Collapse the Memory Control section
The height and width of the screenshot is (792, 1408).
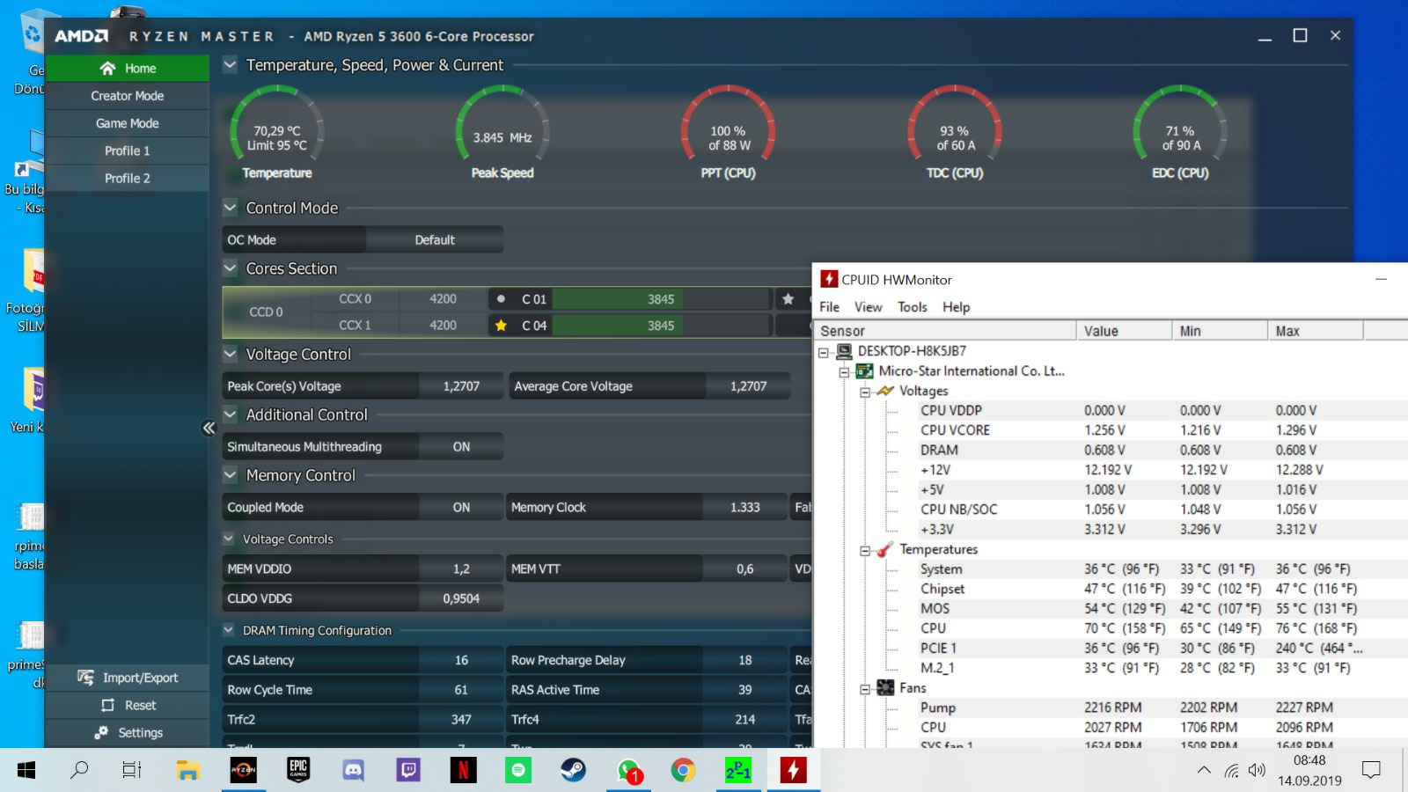tap(230, 475)
